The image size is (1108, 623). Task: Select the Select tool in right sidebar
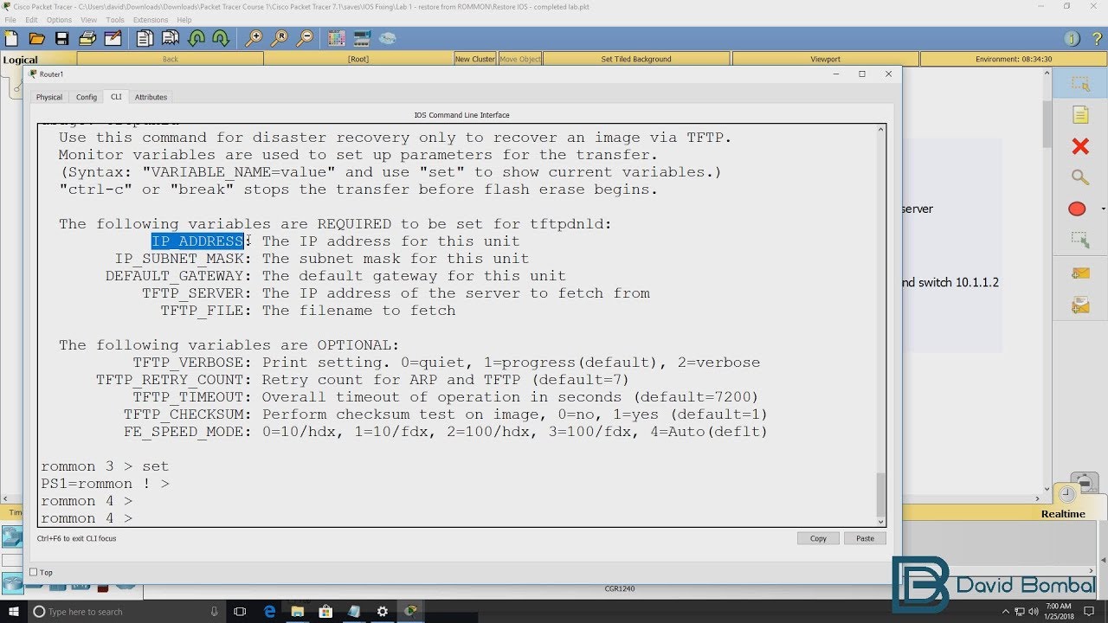click(x=1080, y=84)
